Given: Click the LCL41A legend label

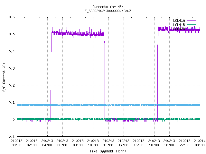Looking at the screenshot, I should point(179,21).
